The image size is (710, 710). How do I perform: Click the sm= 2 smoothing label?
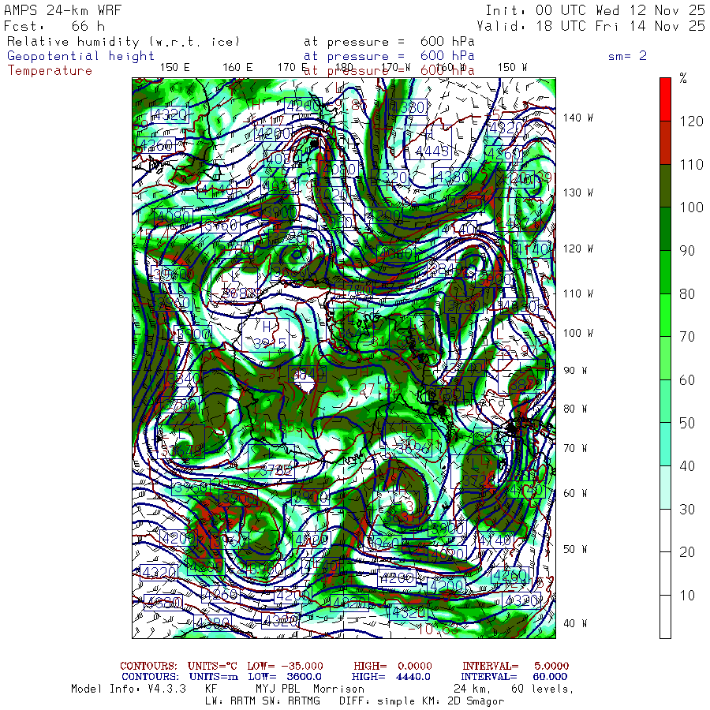[x=628, y=56]
